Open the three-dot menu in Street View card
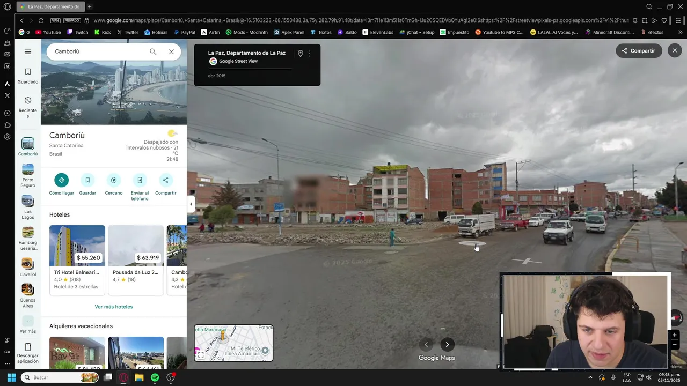 pos(309,54)
